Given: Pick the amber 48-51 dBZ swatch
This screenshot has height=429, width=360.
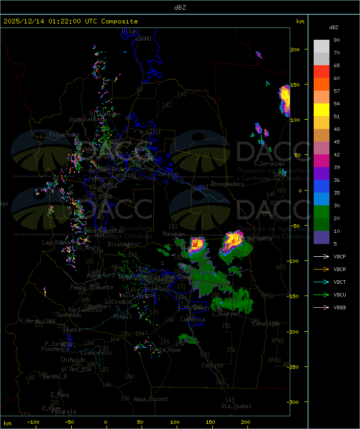Looking at the screenshot, I should (x=321, y=123).
